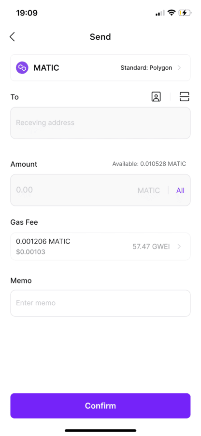Tap the status bar clock 19:09
This screenshot has height=436, width=201.
[27, 13]
